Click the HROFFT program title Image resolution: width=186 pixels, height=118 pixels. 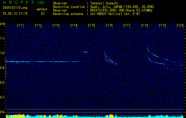pyautogui.click(x=18, y=2)
